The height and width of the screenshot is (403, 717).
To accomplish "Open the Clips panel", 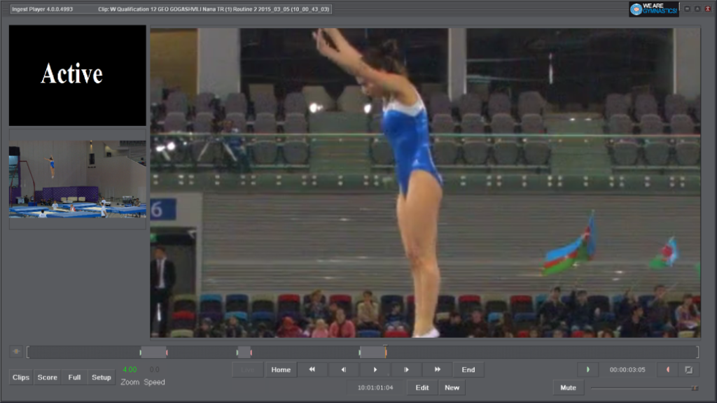I will [21, 377].
